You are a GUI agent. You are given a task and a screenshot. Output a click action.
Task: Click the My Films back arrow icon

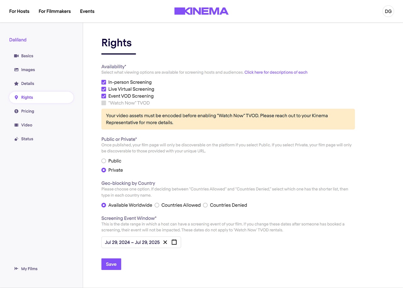(16, 269)
